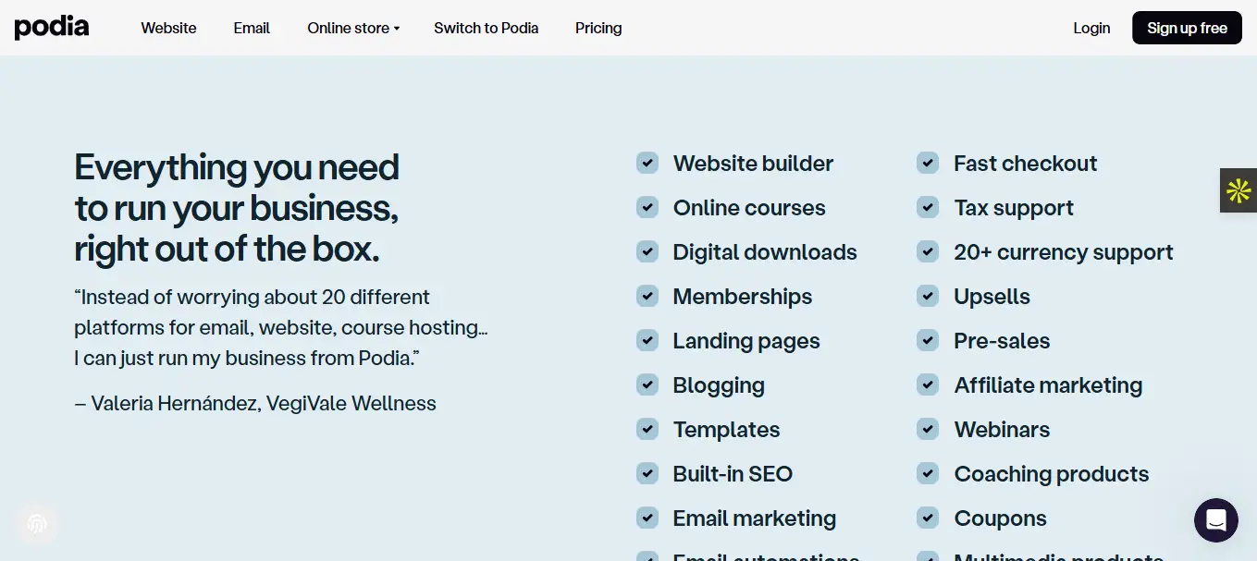Image resolution: width=1257 pixels, height=561 pixels.
Task: Click the "Memberships" feature text
Action: point(743,297)
